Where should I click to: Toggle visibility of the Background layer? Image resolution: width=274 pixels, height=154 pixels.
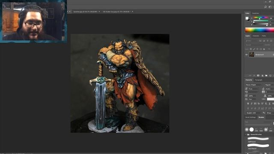pyautogui.click(x=247, y=55)
